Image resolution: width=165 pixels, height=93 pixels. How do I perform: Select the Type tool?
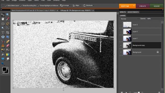(3, 33)
